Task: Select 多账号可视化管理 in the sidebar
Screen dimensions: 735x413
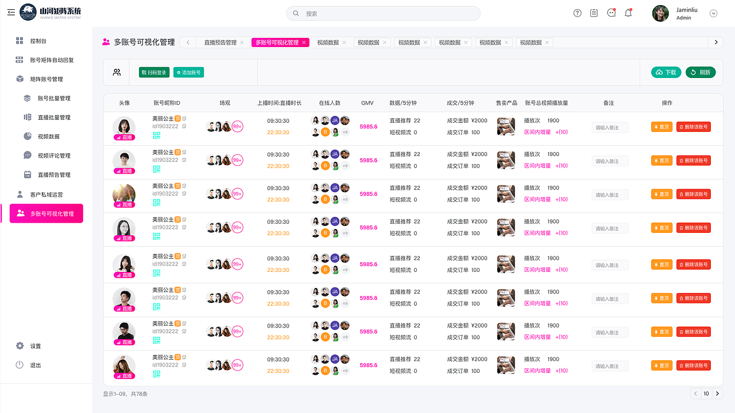Action: (47, 213)
